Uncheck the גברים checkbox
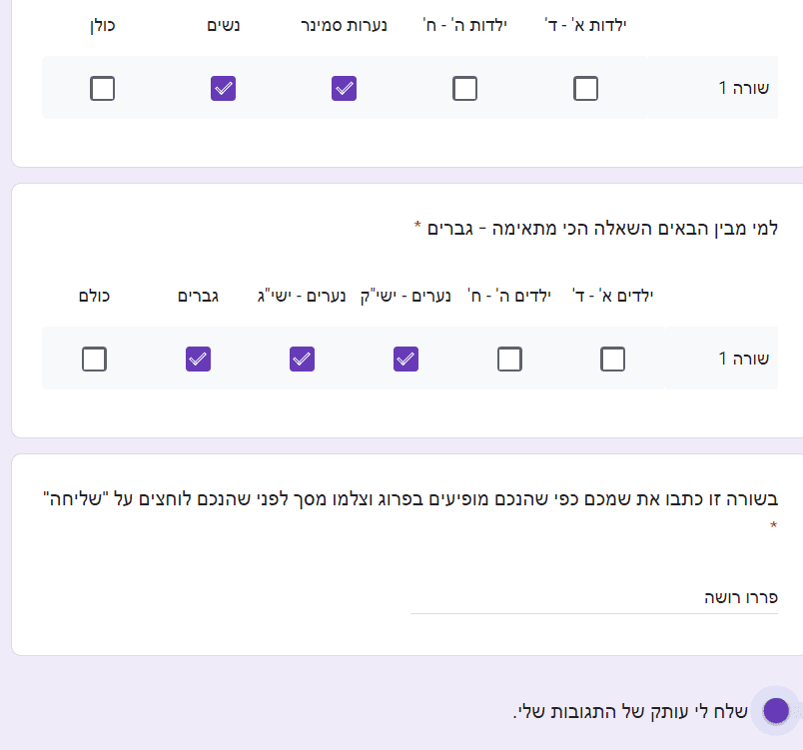 [x=198, y=359]
